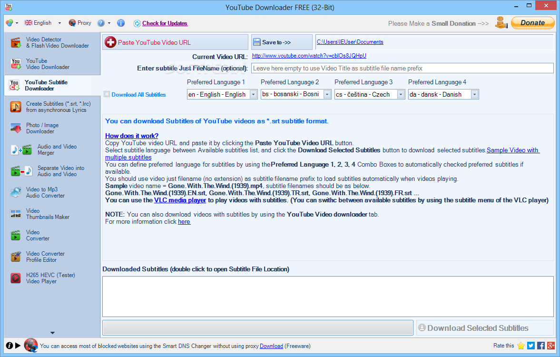Open the English language dropdown arrow

(59, 23)
